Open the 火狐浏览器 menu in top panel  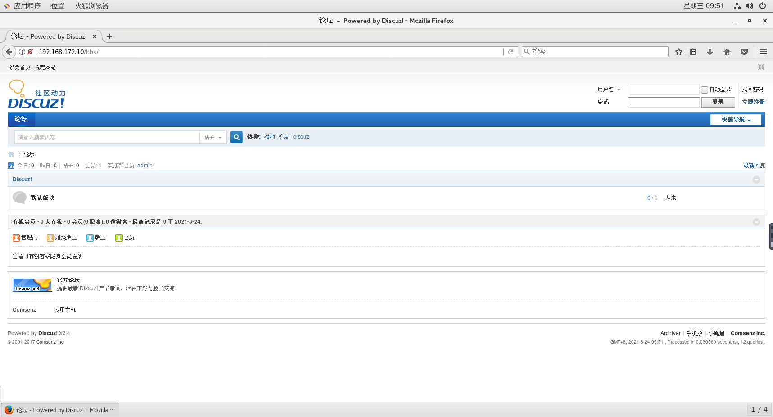[92, 6]
